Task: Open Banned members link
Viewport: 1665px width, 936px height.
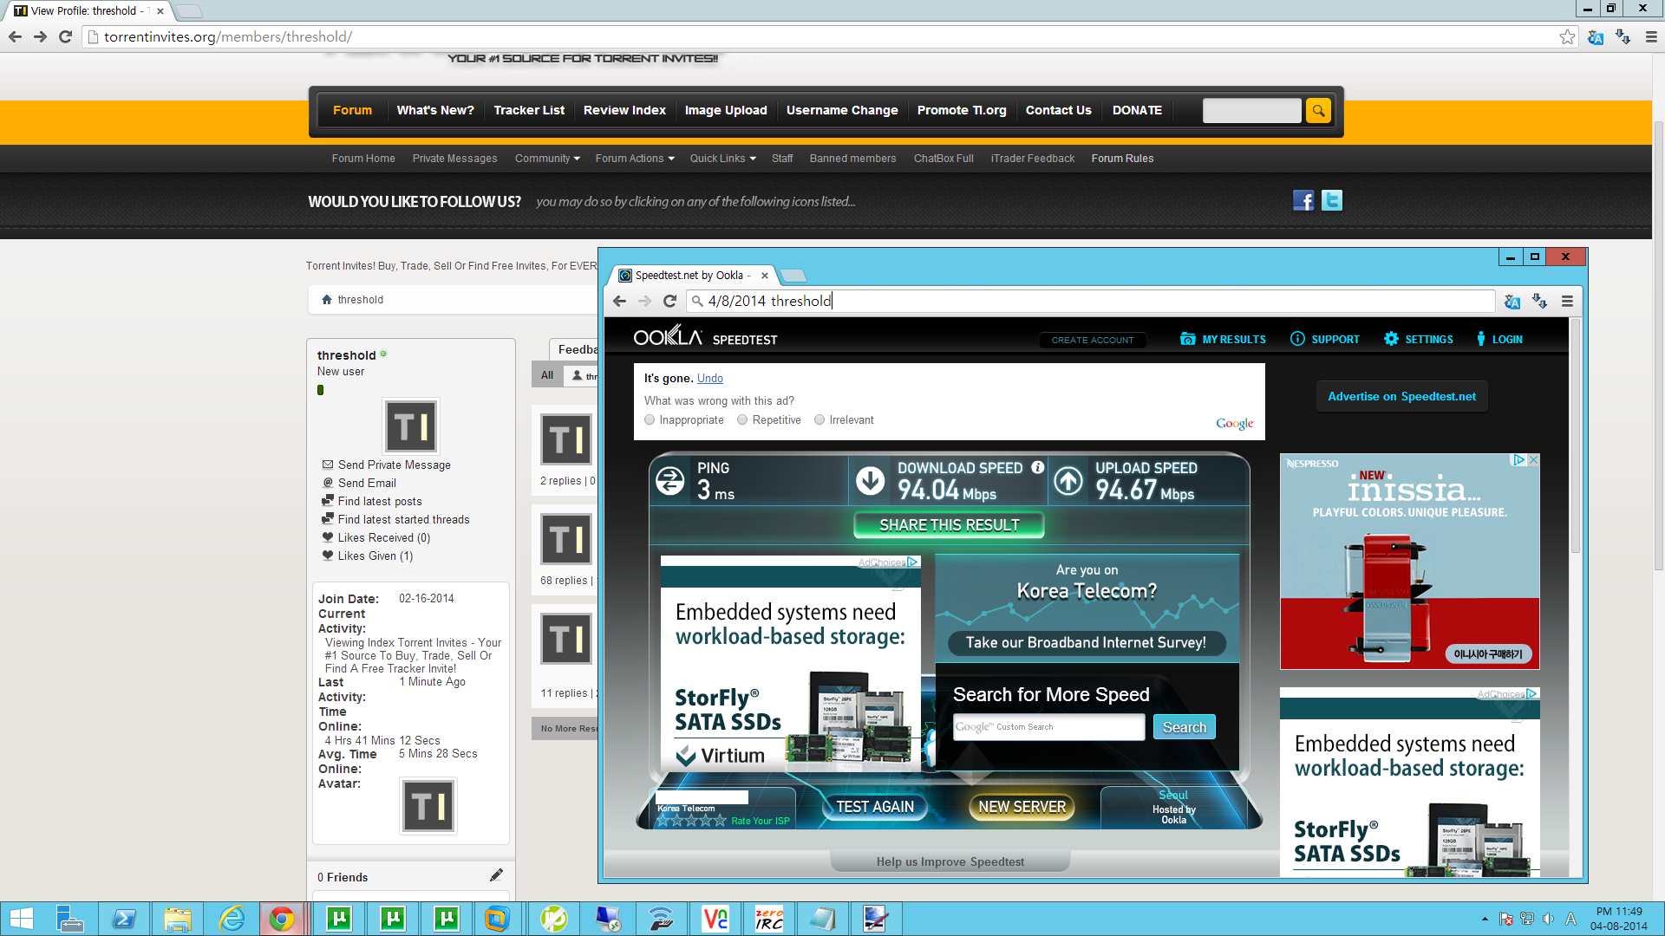Action: pos(852,159)
